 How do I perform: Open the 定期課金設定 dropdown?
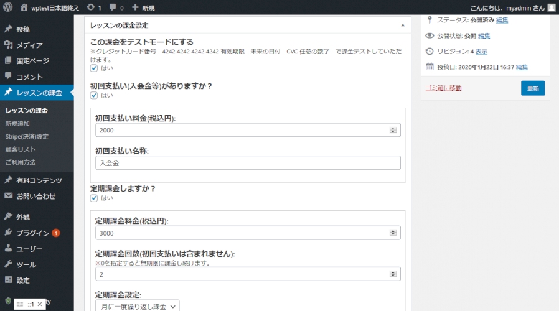click(137, 306)
